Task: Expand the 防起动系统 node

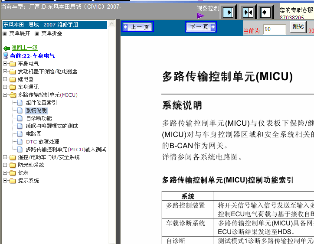Action: pos(5,165)
